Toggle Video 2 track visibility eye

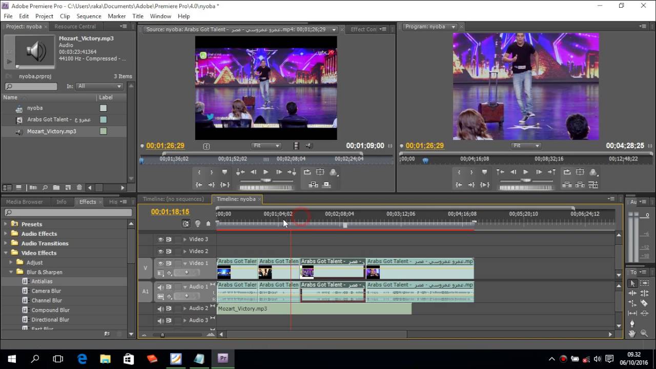[160, 251]
